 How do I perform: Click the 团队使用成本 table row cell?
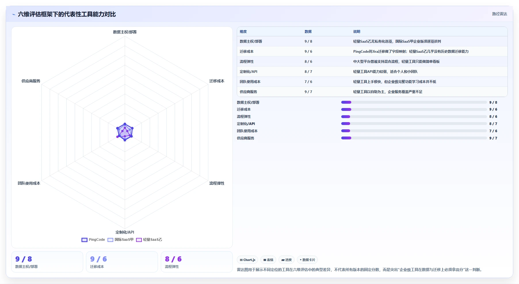(250, 82)
